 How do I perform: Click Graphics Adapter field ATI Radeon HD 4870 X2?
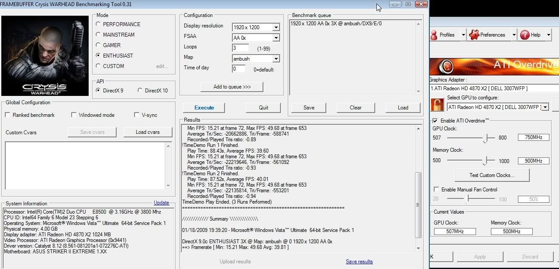coord(494,89)
